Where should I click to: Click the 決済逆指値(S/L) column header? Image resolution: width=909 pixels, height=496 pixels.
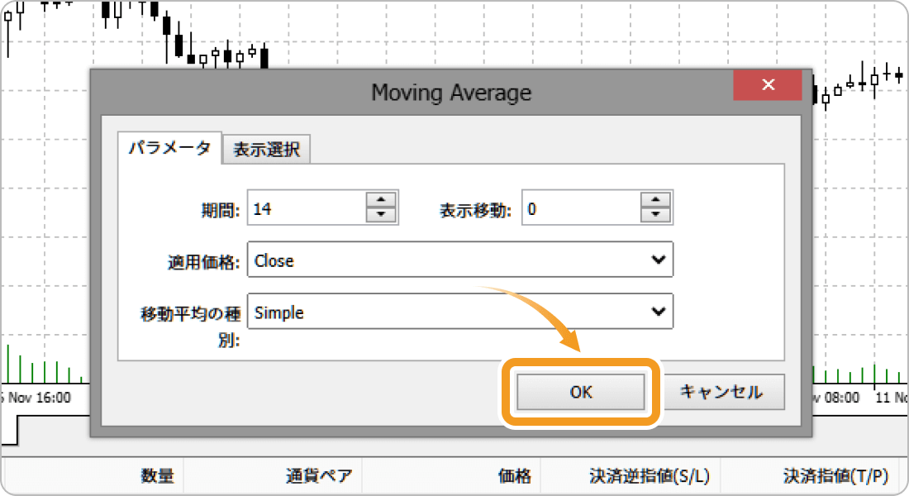(650, 476)
